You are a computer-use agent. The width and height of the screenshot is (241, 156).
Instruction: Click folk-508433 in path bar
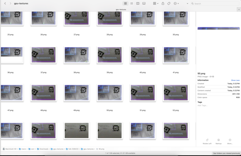tap(72, 149)
